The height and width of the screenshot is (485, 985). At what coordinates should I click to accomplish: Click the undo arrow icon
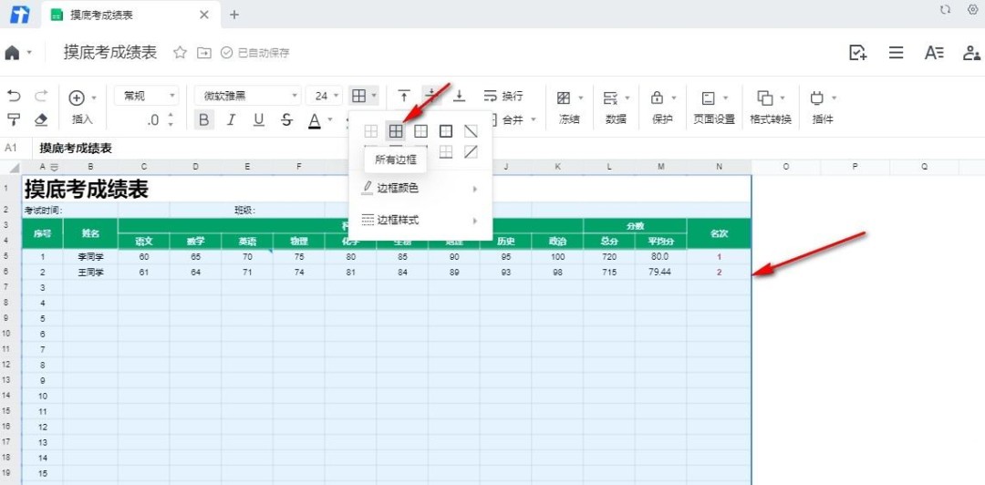coord(13,96)
